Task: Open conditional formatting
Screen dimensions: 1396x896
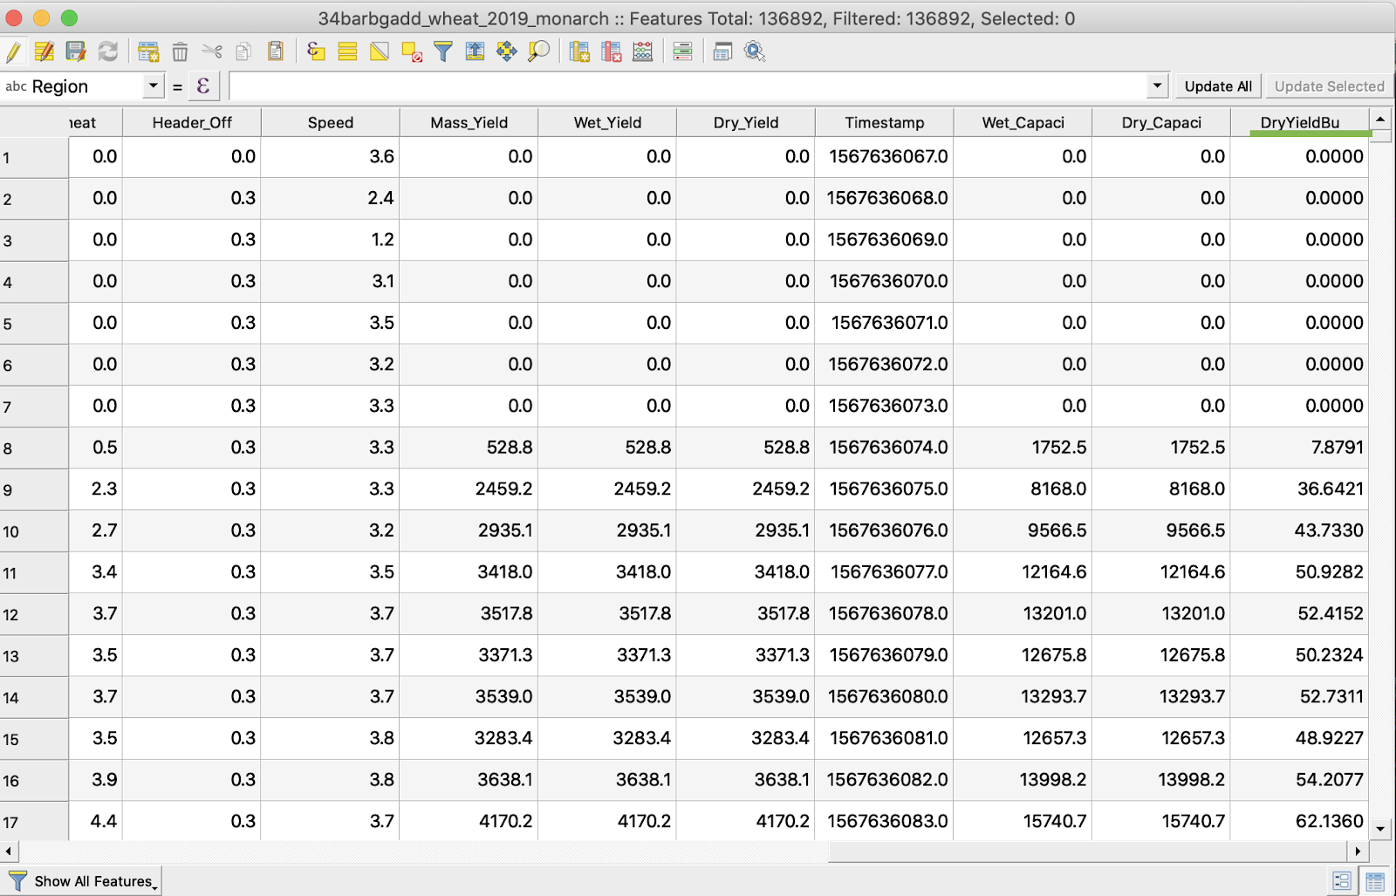Action: click(x=683, y=51)
